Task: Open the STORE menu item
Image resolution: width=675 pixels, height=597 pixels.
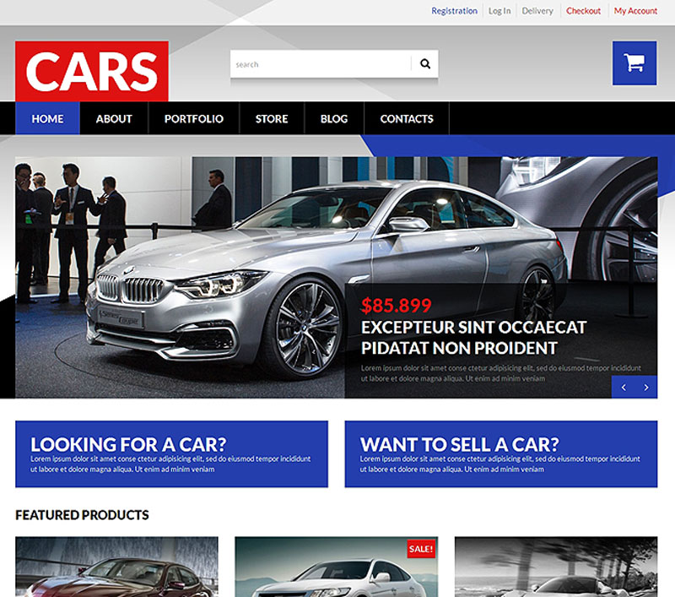Action: point(271,119)
